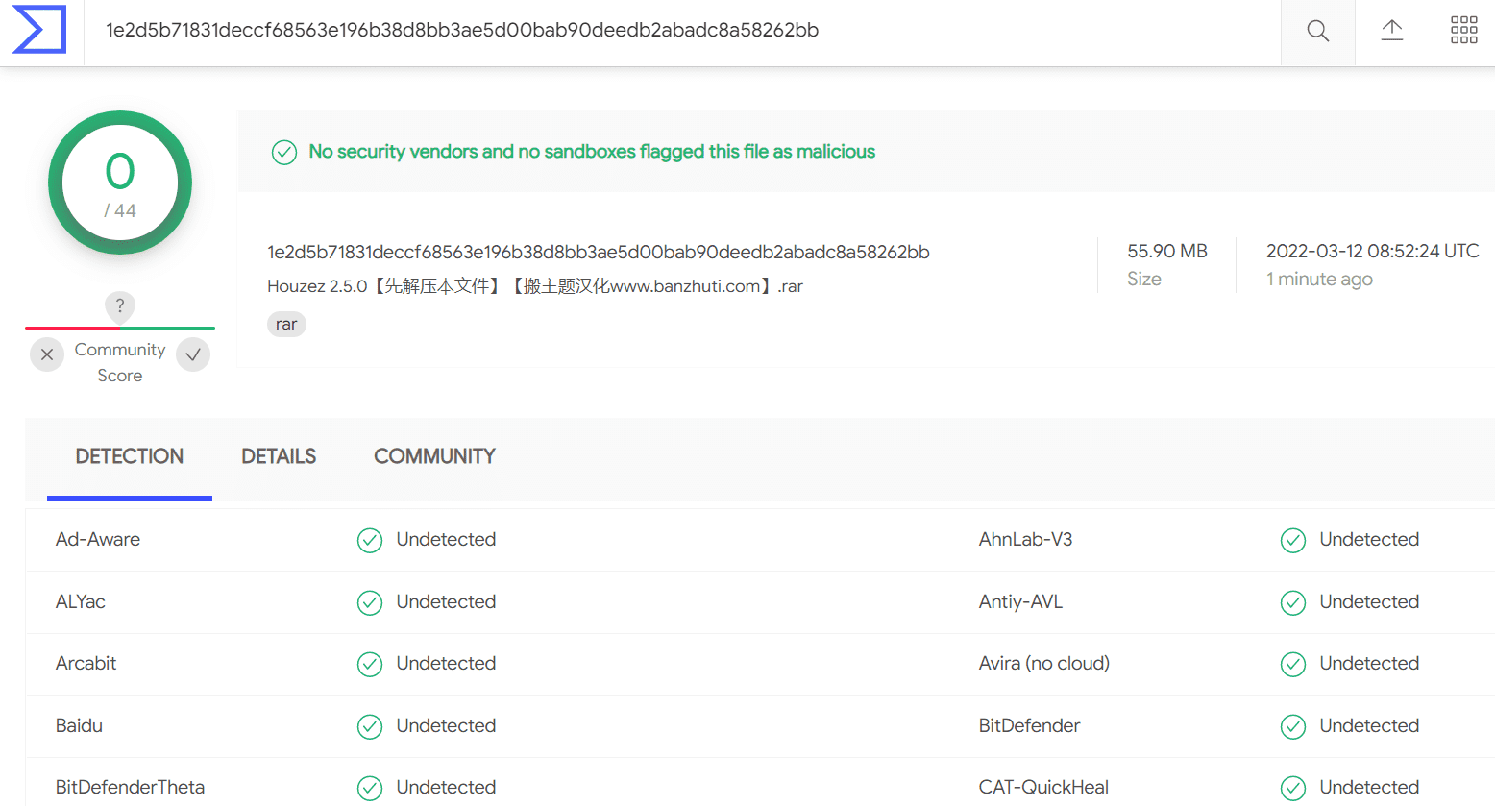Screen dimensions: 1495x806
Task: Click the Houzez 2.5.0 rar filename
Action: (535, 286)
